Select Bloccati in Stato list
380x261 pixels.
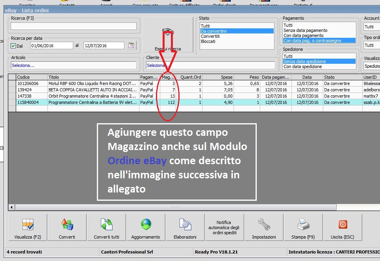(x=237, y=41)
